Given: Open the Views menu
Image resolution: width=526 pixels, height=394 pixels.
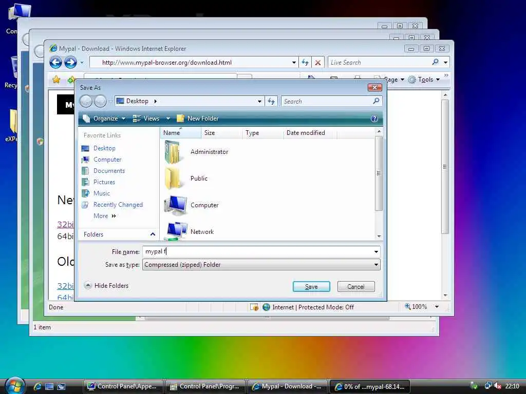Looking at the screenshot, I should point(146,119).
